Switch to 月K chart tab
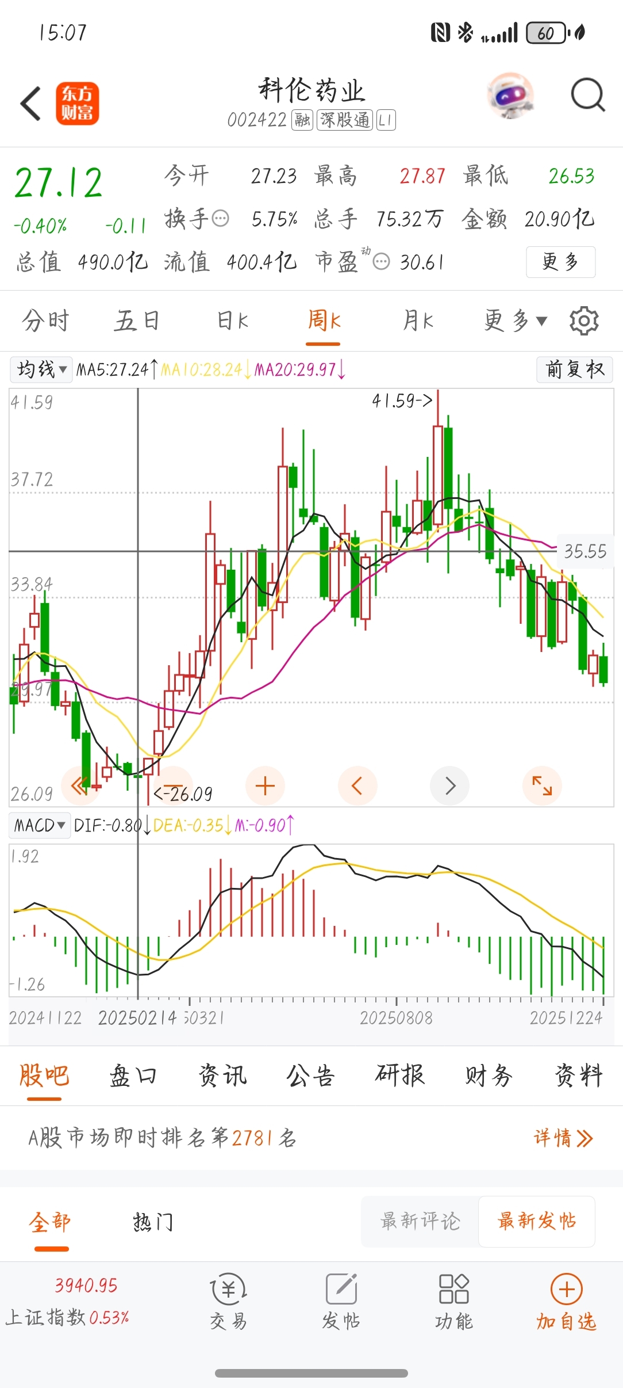 (418, 321)
